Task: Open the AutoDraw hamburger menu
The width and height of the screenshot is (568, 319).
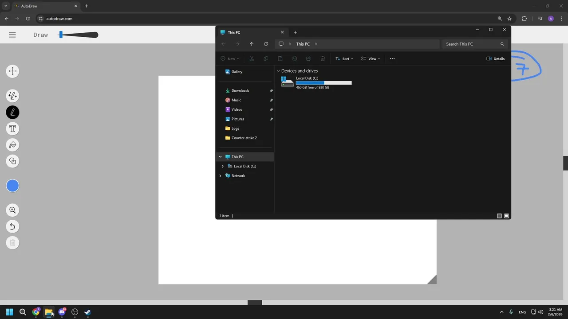Action: pos(12,35)
